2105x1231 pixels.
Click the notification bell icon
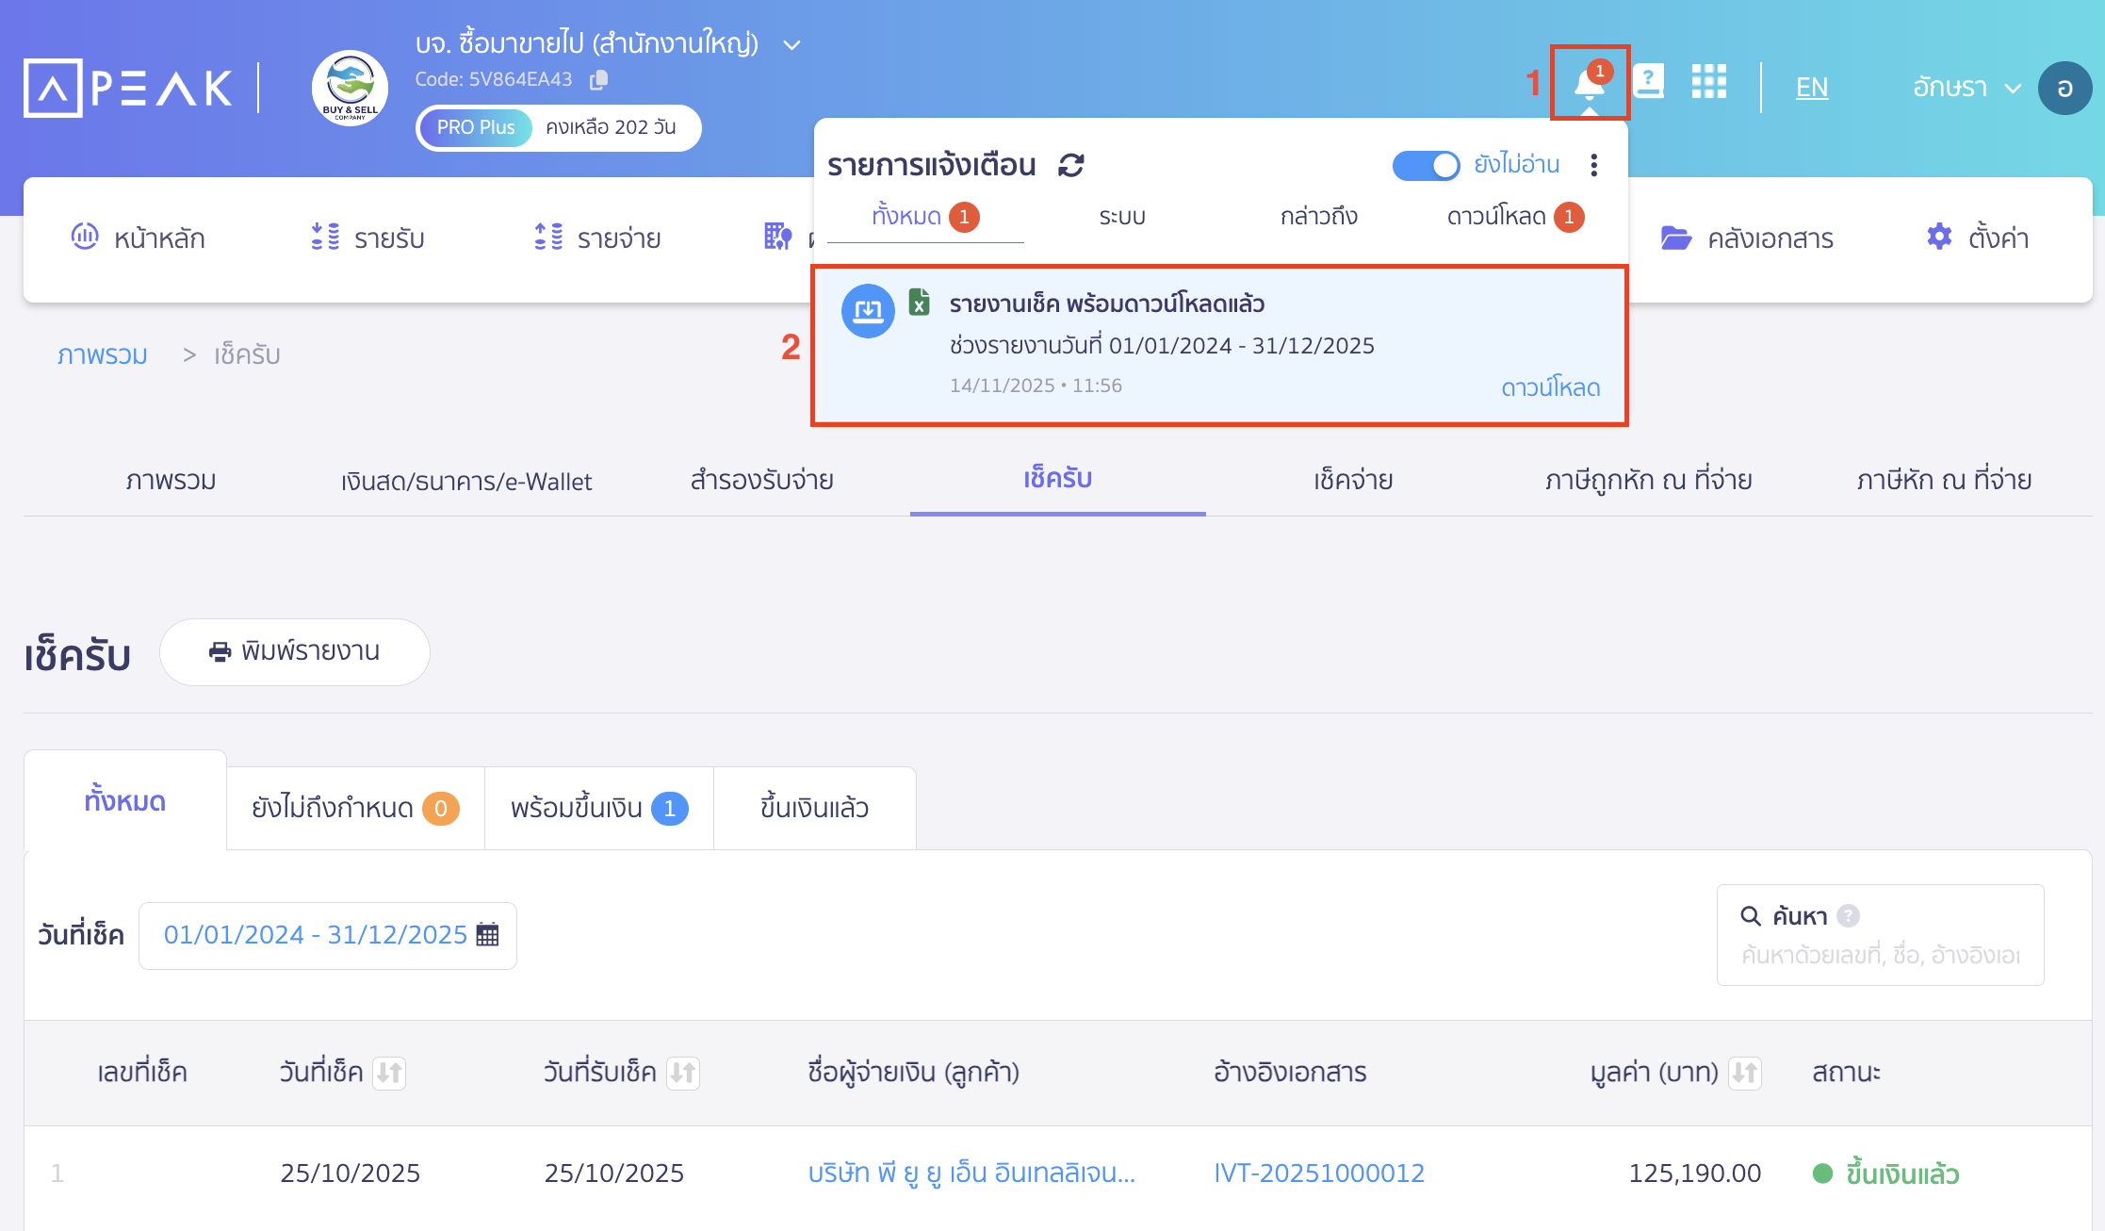tap(1589, 85)
